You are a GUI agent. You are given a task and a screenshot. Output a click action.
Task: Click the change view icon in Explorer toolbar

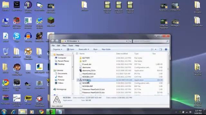coord(152,50)
